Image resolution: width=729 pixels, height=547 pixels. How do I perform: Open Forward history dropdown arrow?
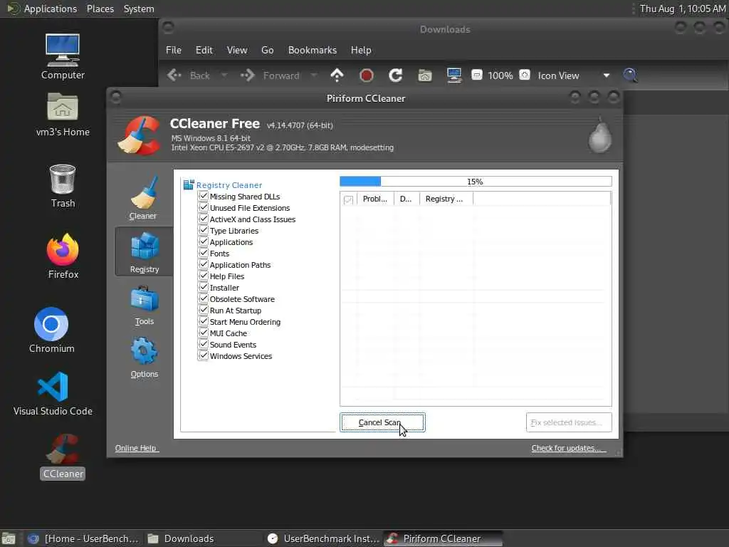pos(313,75)
